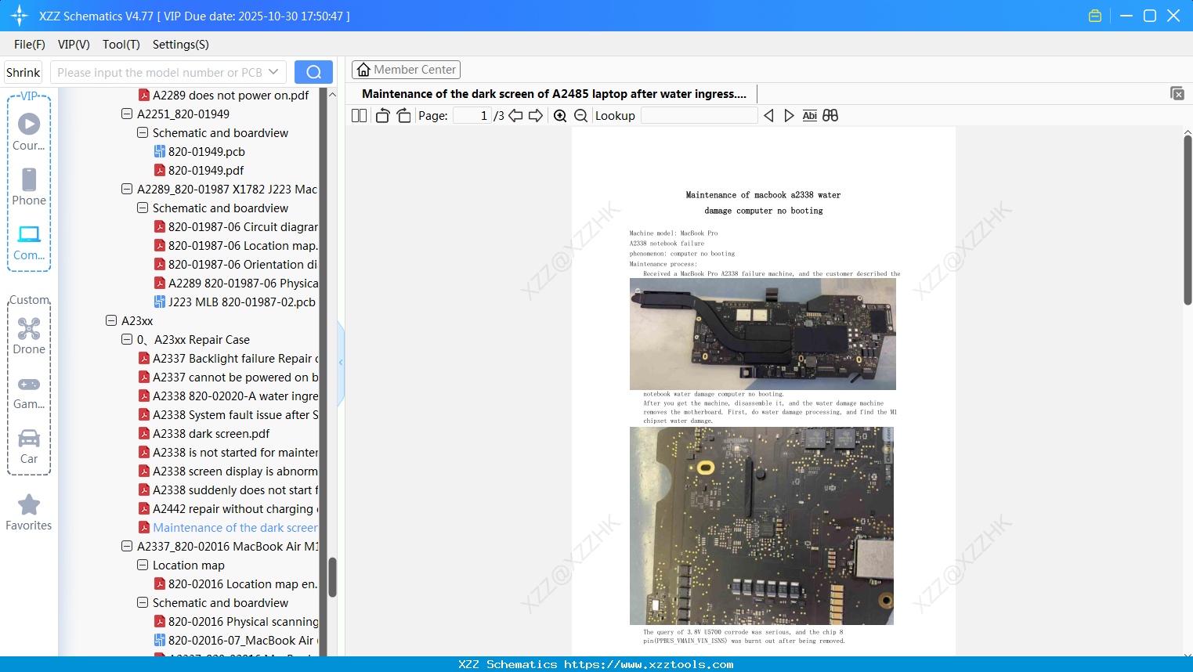Zoom in on the PDF
The image size is (1193, 672).
(x=560, y=116)
